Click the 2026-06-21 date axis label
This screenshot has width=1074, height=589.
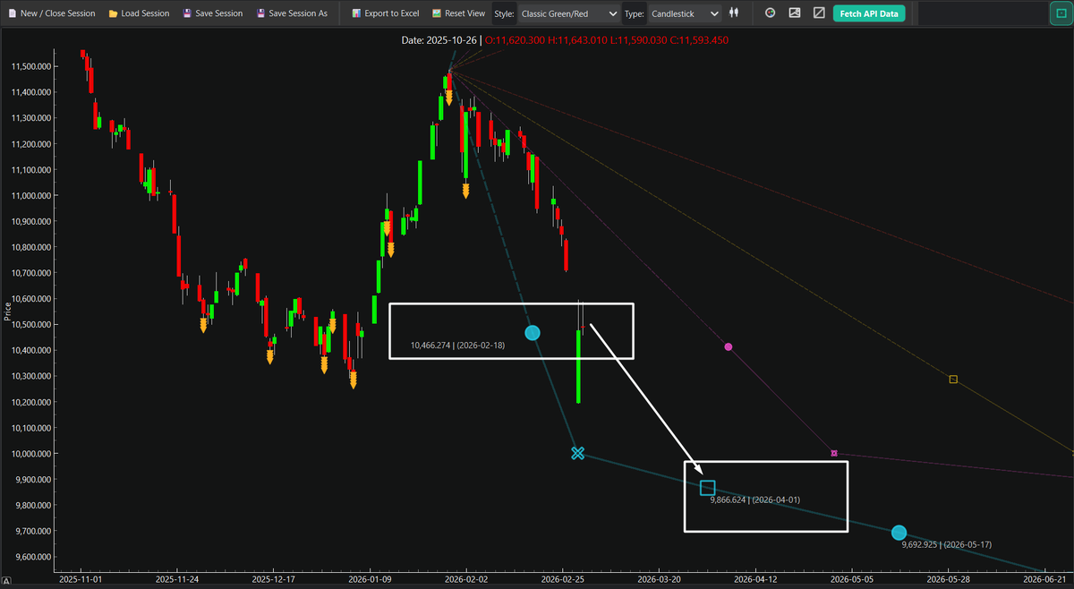pos(1044,580)
